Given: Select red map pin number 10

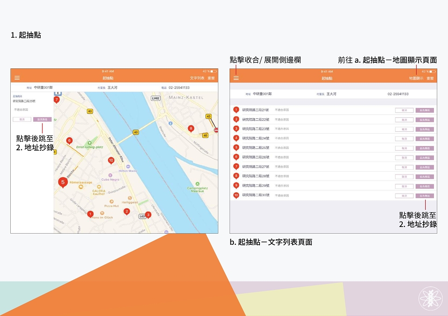Looking at the screenshot, I should point(111,161).
